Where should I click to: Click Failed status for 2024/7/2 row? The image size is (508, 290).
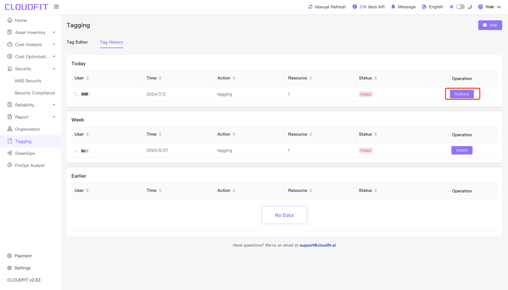(x=365, y=94)
